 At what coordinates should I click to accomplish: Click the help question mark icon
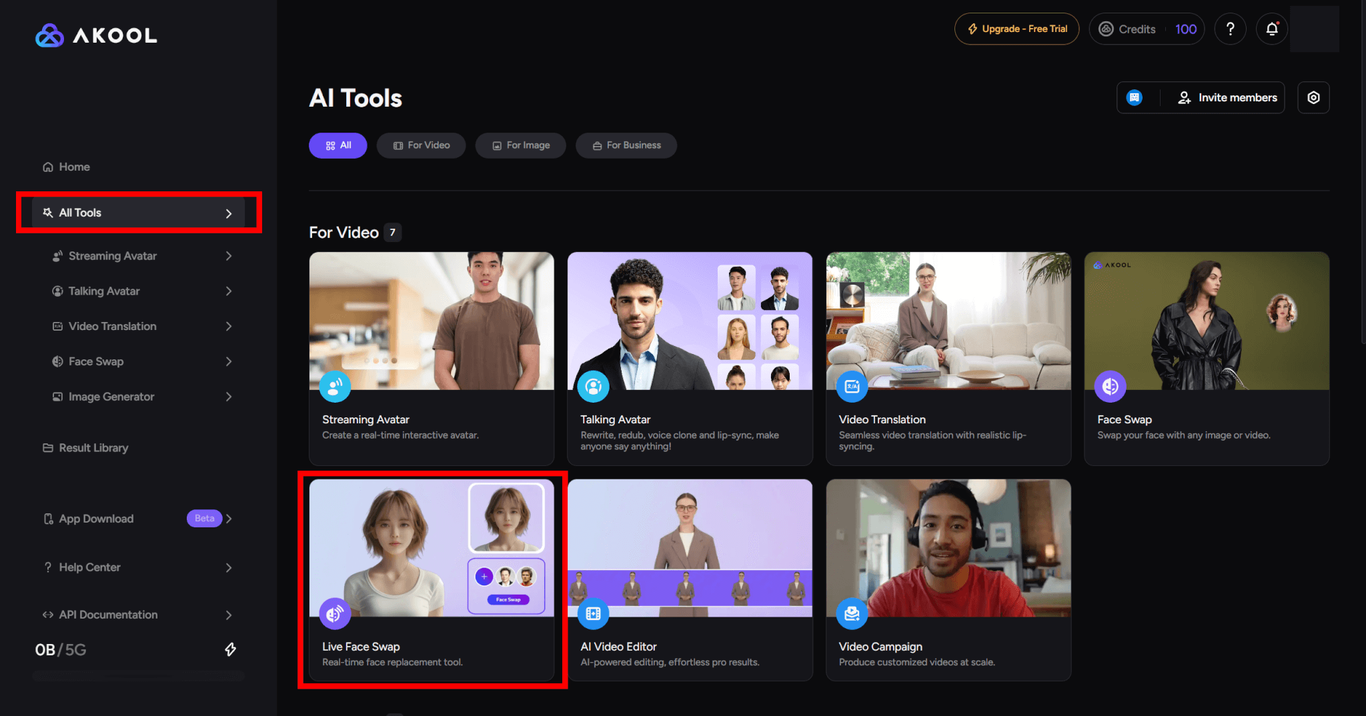1230,29
